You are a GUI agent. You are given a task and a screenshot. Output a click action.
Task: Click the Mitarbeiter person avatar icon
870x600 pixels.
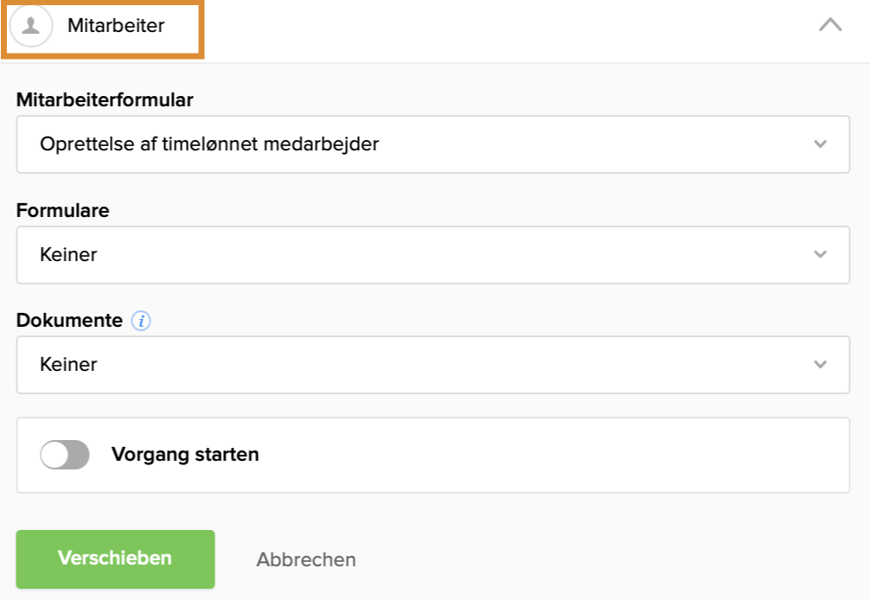31,26
